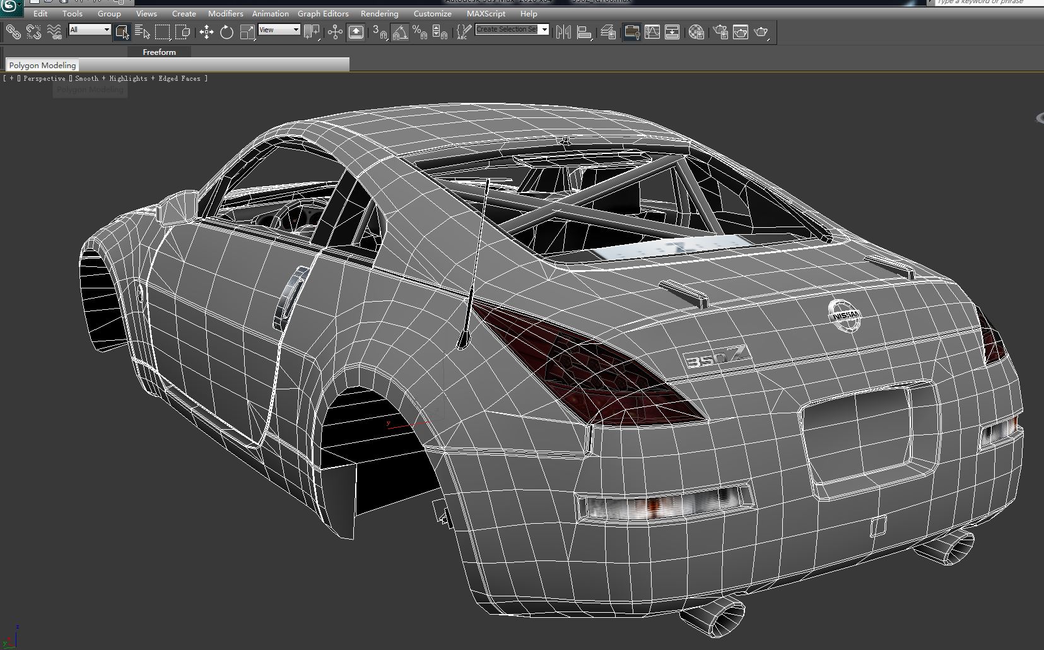Click the Mirror tool icon
The width and height of the screenshot is (1044, 650).
point(563,32)
